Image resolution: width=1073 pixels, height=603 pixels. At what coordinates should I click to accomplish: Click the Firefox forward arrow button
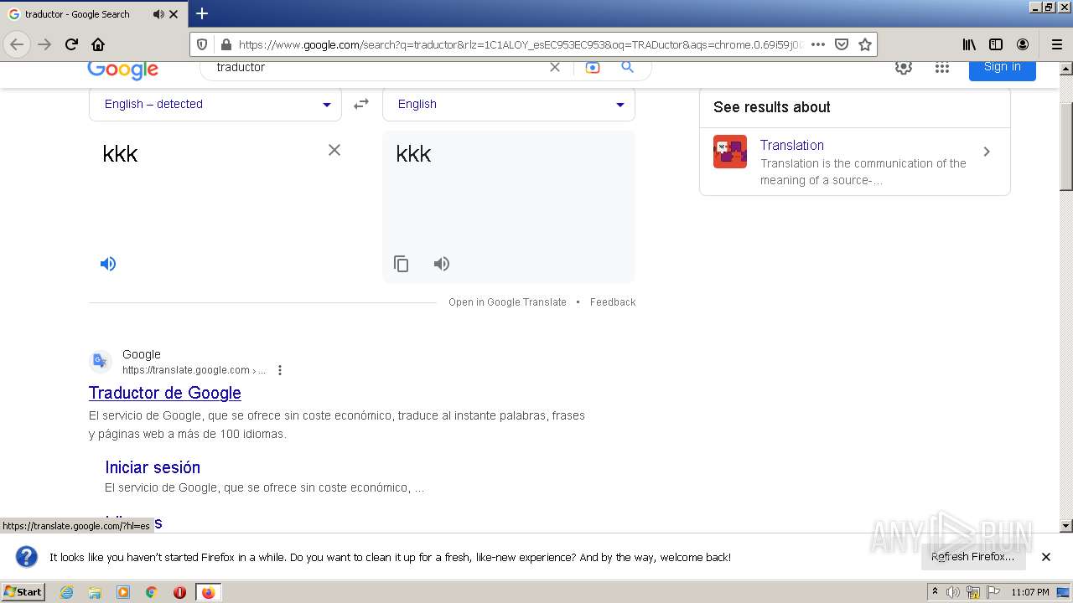pyautogui.click(x=44, y=44)
